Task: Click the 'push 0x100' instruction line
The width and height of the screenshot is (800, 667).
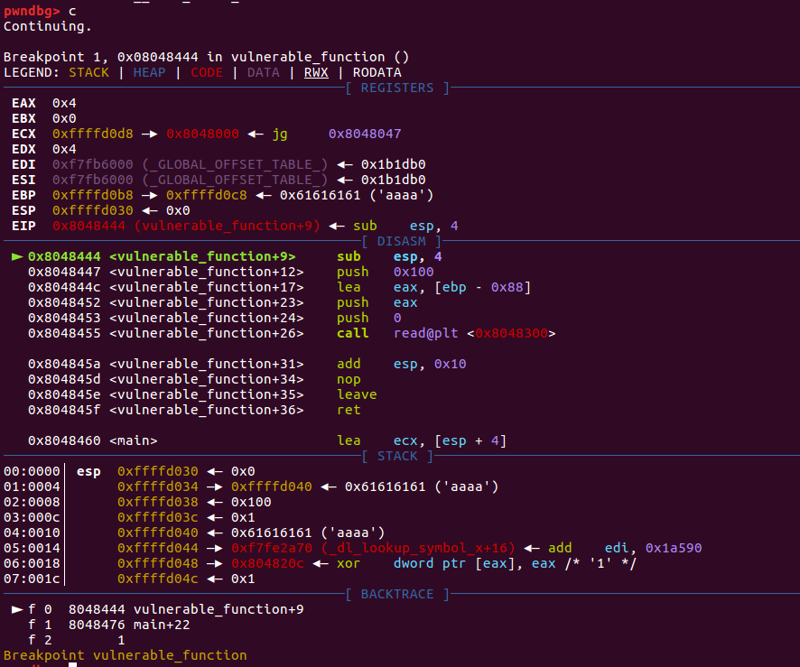Action: point(231,272)
